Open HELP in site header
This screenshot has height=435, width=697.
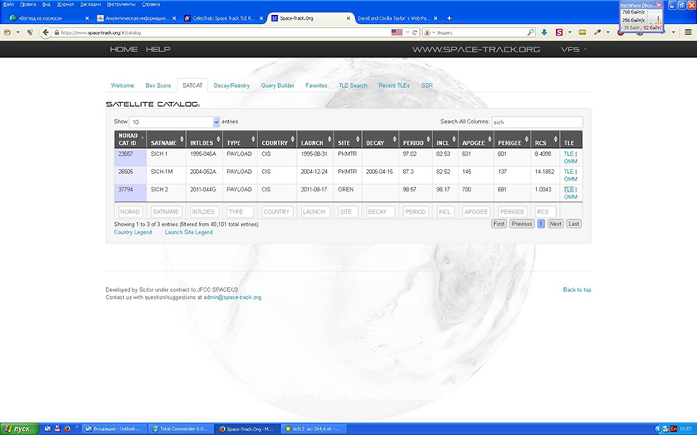coord(158,49)
